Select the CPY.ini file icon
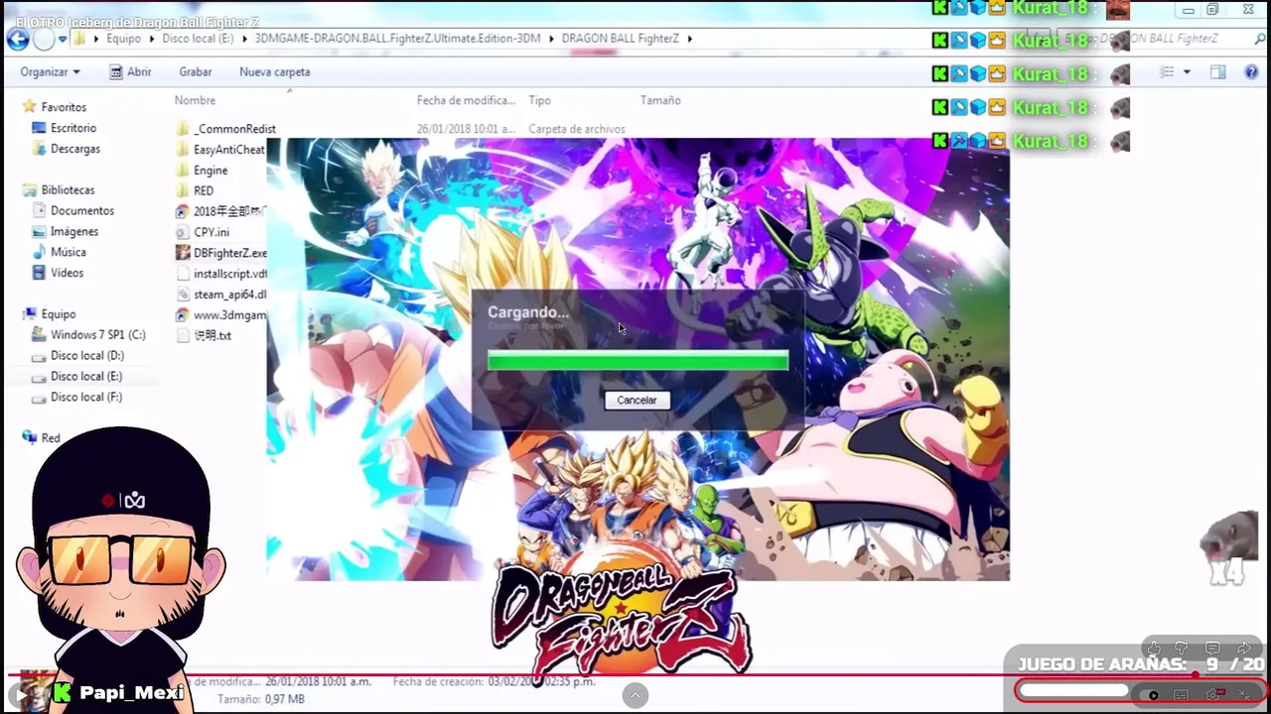The height and width of the screenshot is (714, 1271). (183, 232)
